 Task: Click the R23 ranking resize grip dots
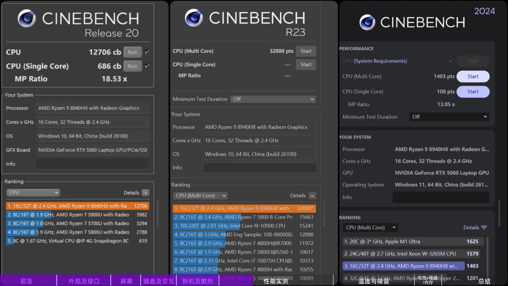tap(324, 213)
